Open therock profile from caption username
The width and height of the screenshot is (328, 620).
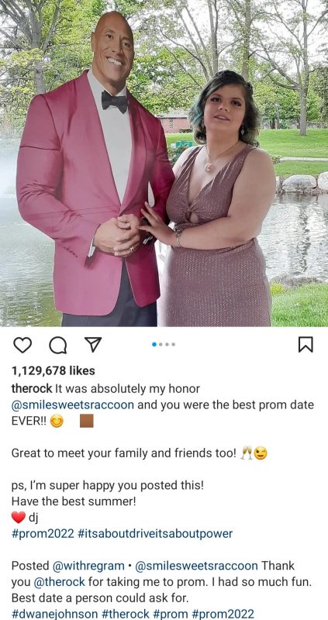coord(32,389)
